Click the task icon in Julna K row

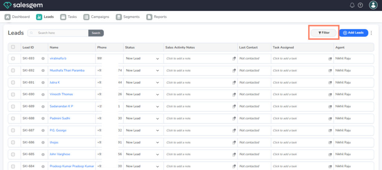pyautogui.click(x=330, y=83)
